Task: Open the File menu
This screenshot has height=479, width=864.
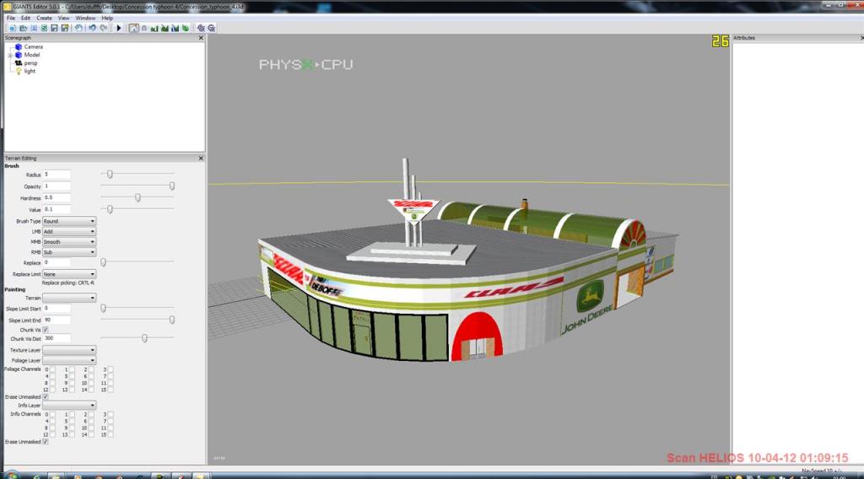Action: tap(10, 19)
